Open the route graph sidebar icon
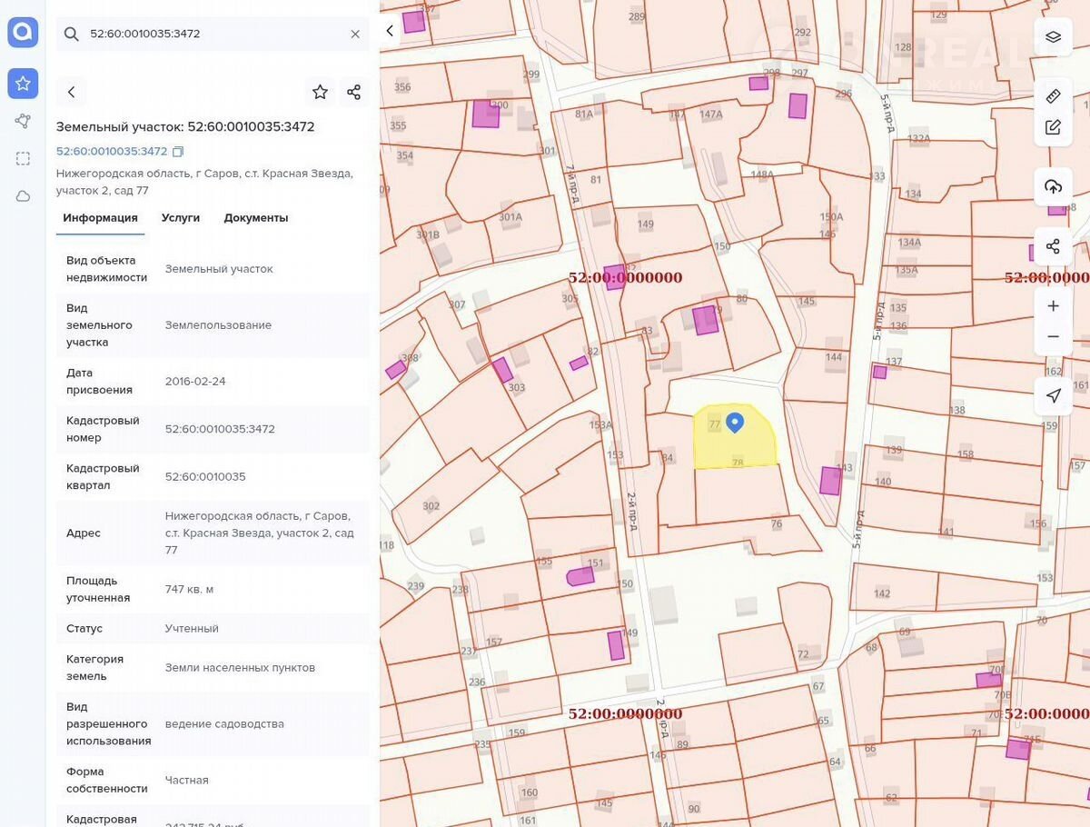Viewport: 1090px width, 827px height. point(23,121)
